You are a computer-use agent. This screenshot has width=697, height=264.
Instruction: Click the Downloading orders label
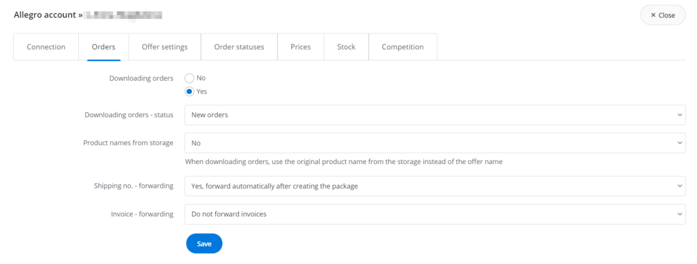(142, 78)
